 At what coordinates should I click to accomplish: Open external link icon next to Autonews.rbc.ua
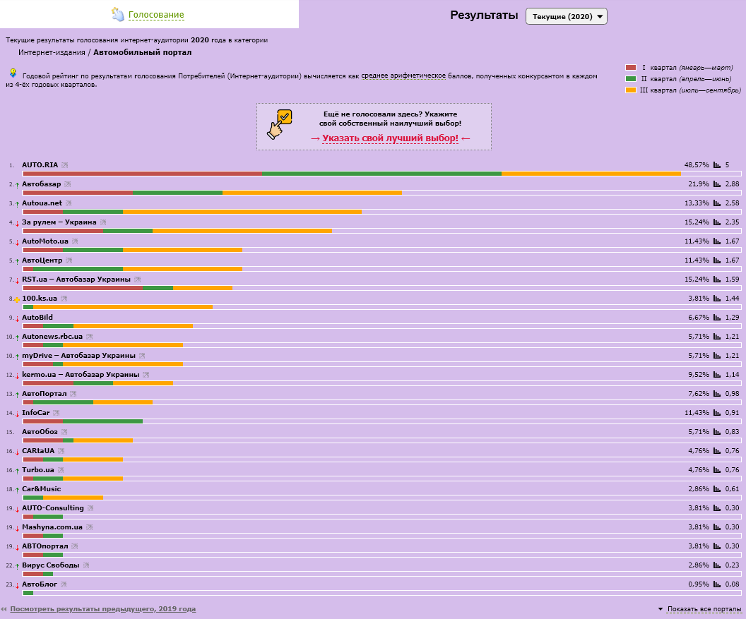coord(90,336)
